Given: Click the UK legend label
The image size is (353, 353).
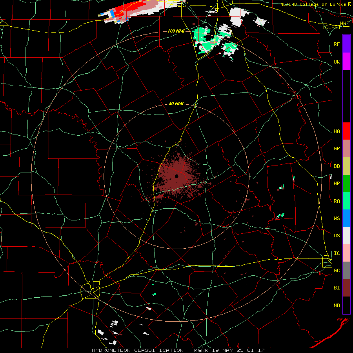Looking at the screenshot, I should [x=337, y=62].
